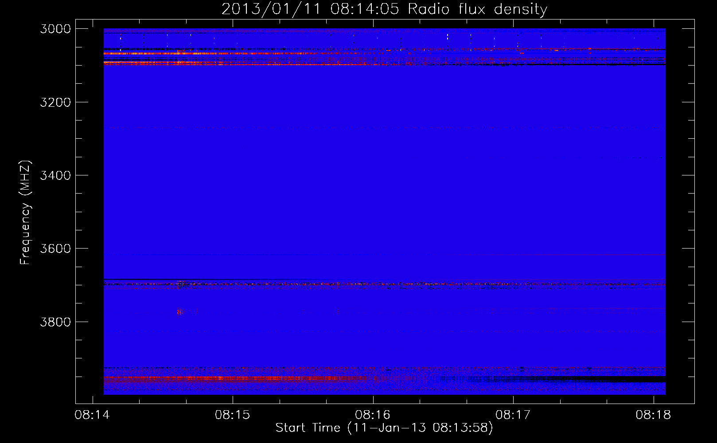The height and width of the screenshot is (443, 717).
Task: Click the small red burst near 3780 MHz
Action: (179, 312)
